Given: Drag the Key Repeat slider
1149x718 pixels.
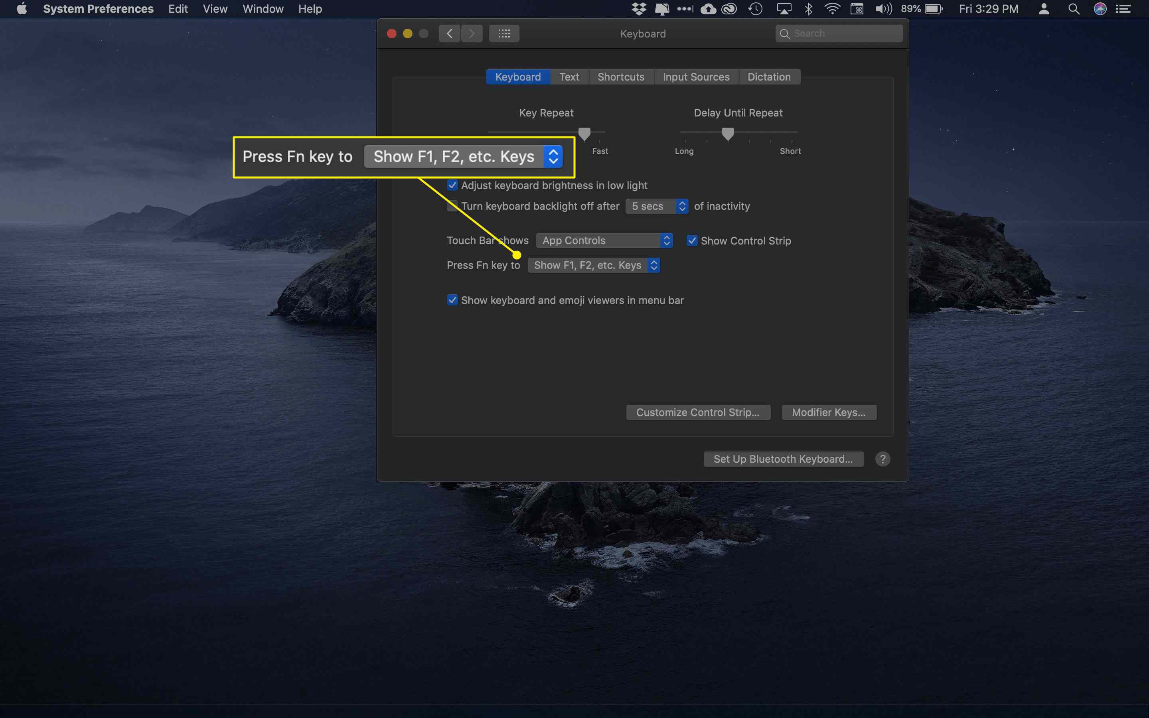Looking at the screenshot, I should pos(584,134).
